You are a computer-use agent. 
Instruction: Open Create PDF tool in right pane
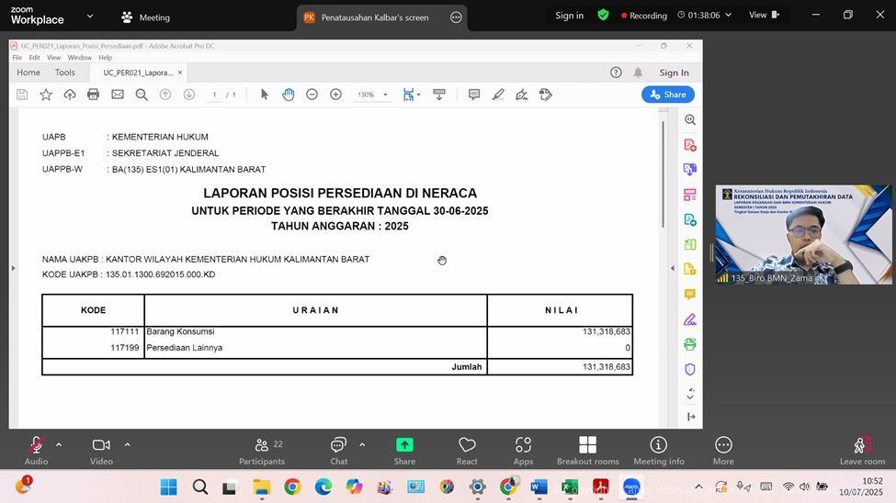[x=690, y=145]
